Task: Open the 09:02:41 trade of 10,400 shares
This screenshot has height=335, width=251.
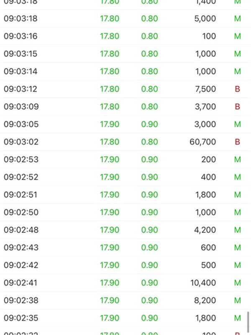Action: pos(125,283)
